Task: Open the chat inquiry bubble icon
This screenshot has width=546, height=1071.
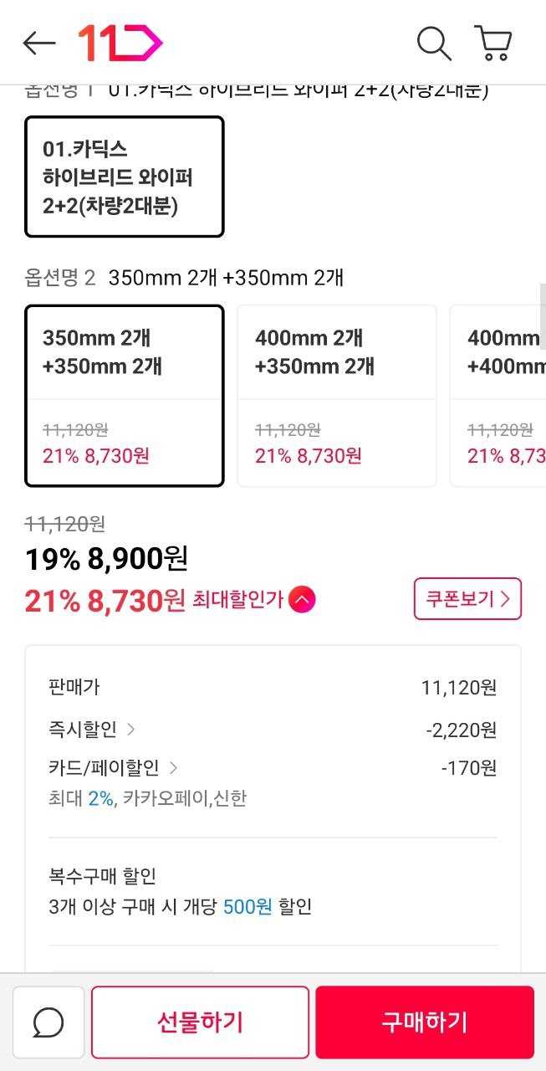Action: (48, 1022)
